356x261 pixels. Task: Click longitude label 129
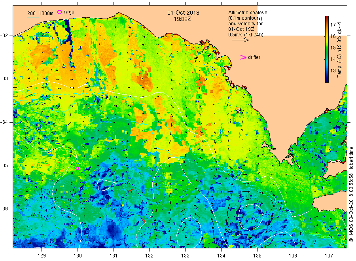click(42, 256)
